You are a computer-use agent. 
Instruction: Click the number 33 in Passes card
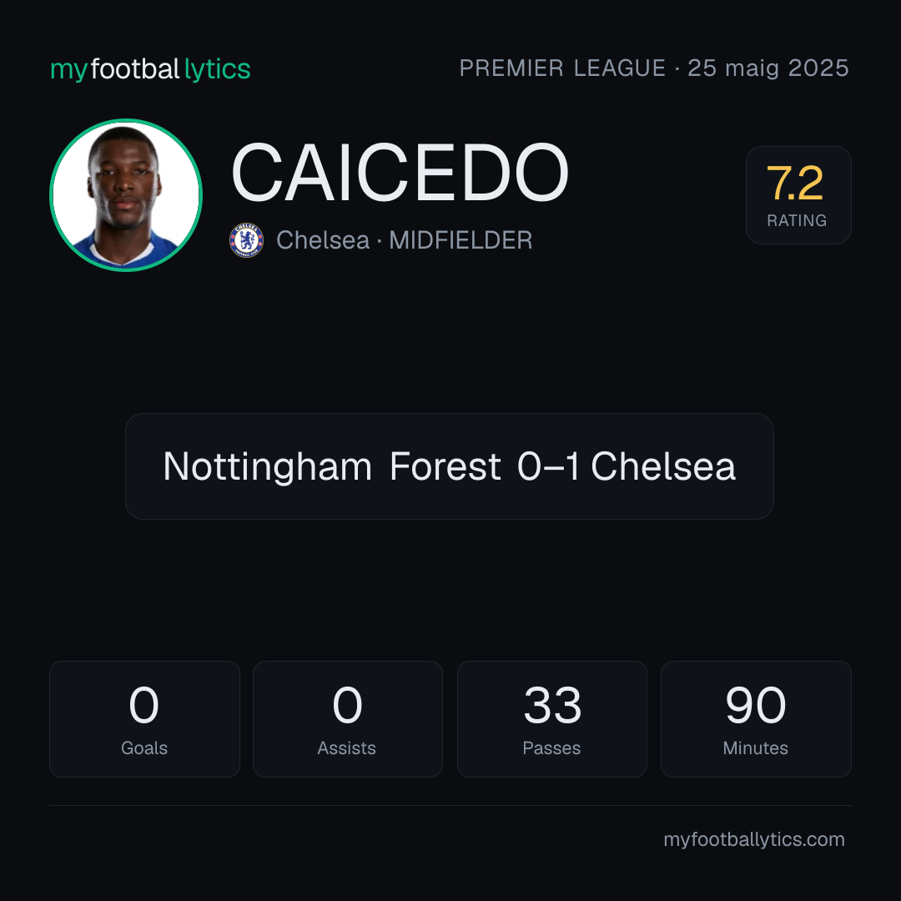pyautogui.click(x=553, y=705)
